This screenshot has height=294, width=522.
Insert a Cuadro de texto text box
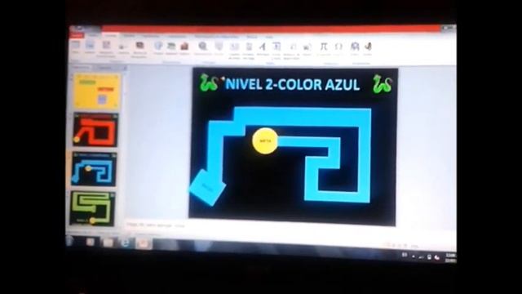tap(234, 50)
